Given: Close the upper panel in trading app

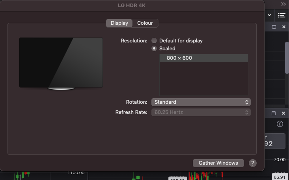Looking at the screenshot, I should (283, 27).
